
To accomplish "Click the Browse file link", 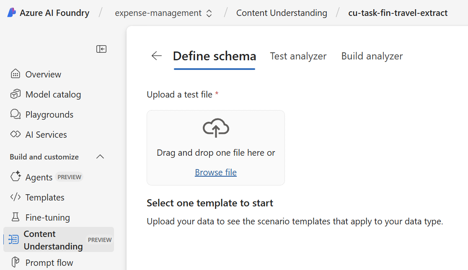I will [216, 172].
